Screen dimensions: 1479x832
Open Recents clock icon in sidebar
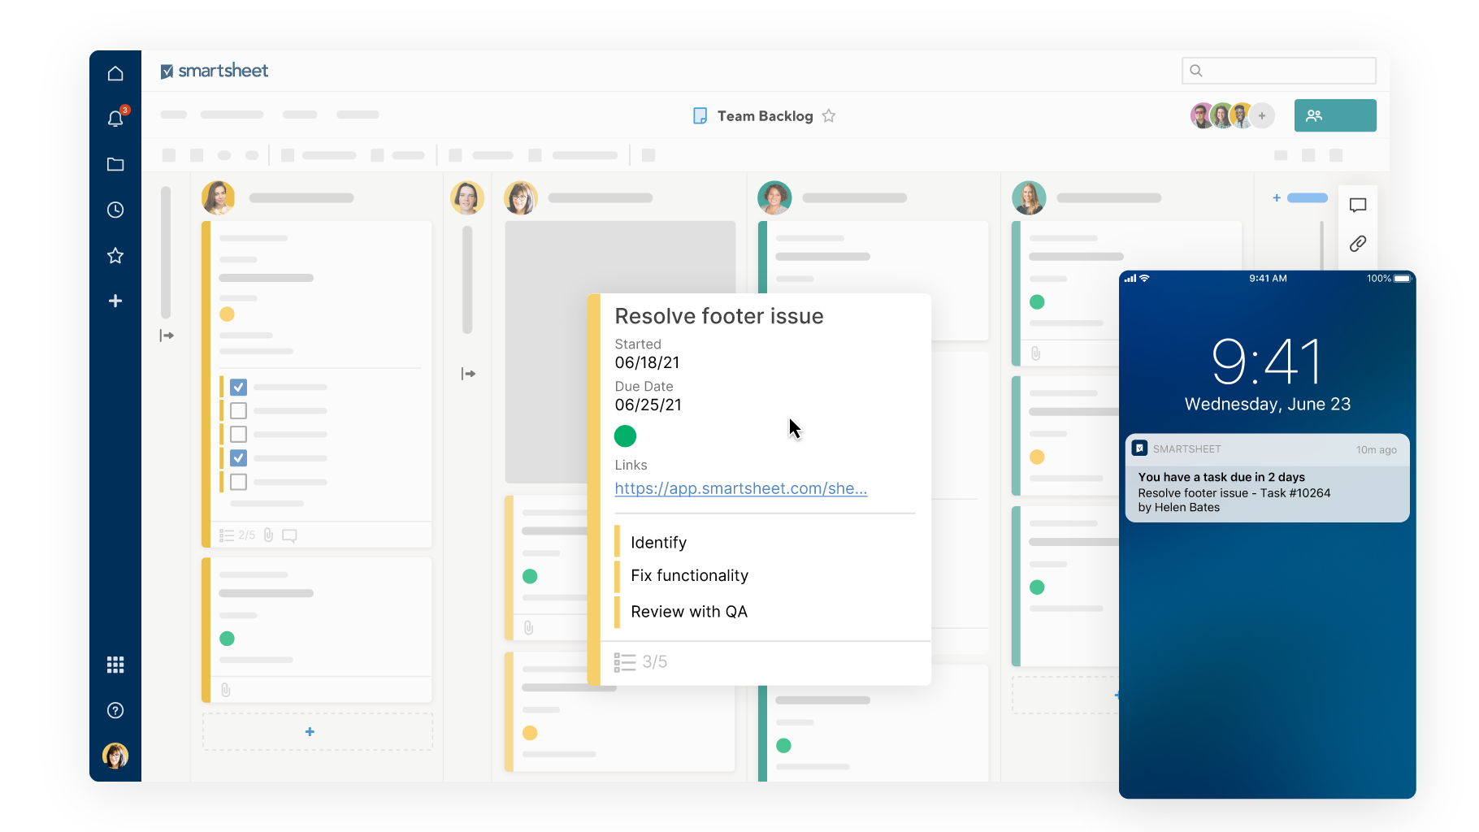click(x=115, y=210)
